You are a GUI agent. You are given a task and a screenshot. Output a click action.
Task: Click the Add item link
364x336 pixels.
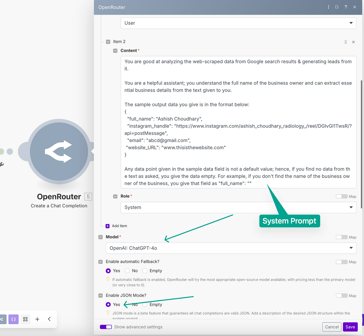[120, 226]
